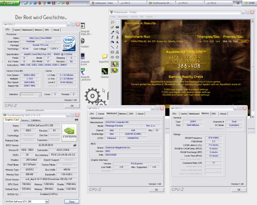The image size is (257, 205).
Task: Click the More link in benchmark results
Action: pos(244,41)
